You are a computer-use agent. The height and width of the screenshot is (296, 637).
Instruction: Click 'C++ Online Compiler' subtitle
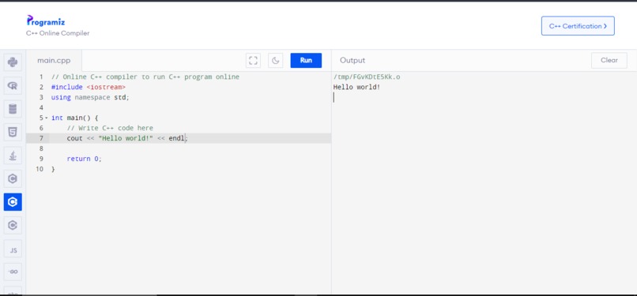tap(58, 33)
